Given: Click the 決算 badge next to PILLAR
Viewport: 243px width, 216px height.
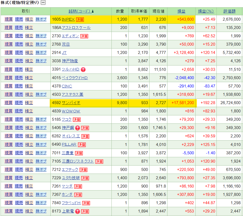Looking at the screenshot, I should click(x=82, y=145).
